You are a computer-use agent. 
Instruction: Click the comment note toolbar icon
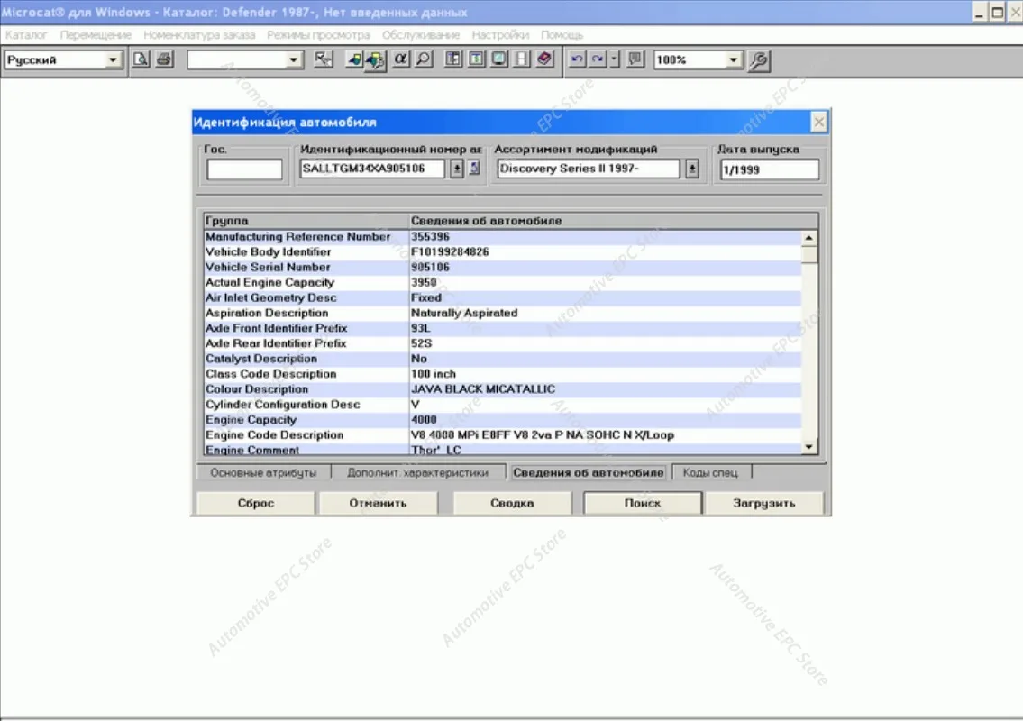click(635, 59)
